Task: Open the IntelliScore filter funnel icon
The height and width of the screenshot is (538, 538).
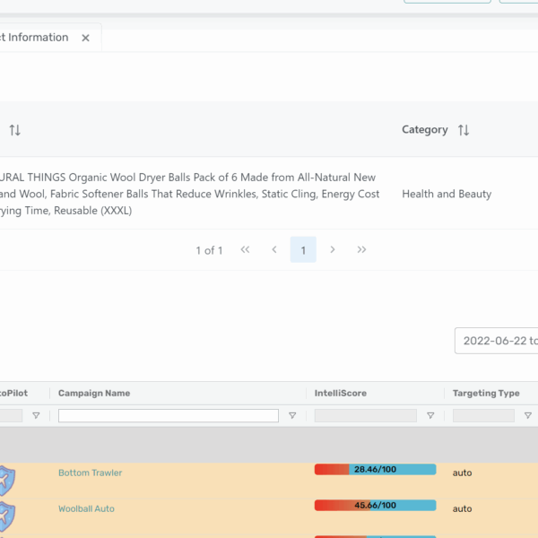Action: pos(430,415)
